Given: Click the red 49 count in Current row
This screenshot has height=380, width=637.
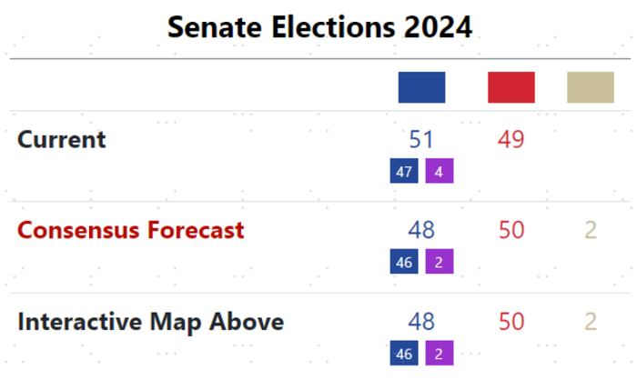Looking at the screenshot, I should (511, 140).
